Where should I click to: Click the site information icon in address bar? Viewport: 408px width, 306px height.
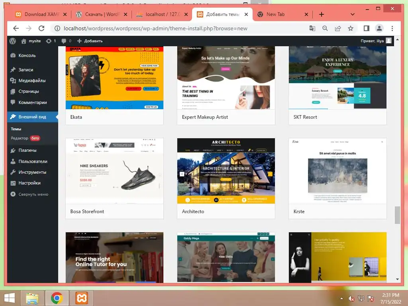coord(57,28)
